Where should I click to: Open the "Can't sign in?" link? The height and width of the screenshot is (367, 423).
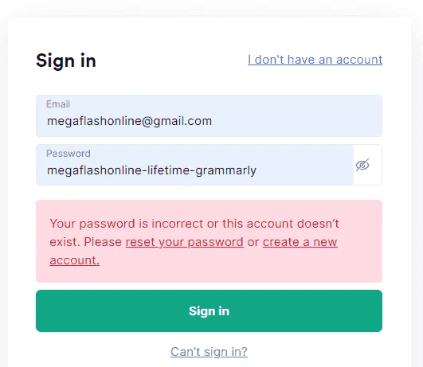(209, 352)
